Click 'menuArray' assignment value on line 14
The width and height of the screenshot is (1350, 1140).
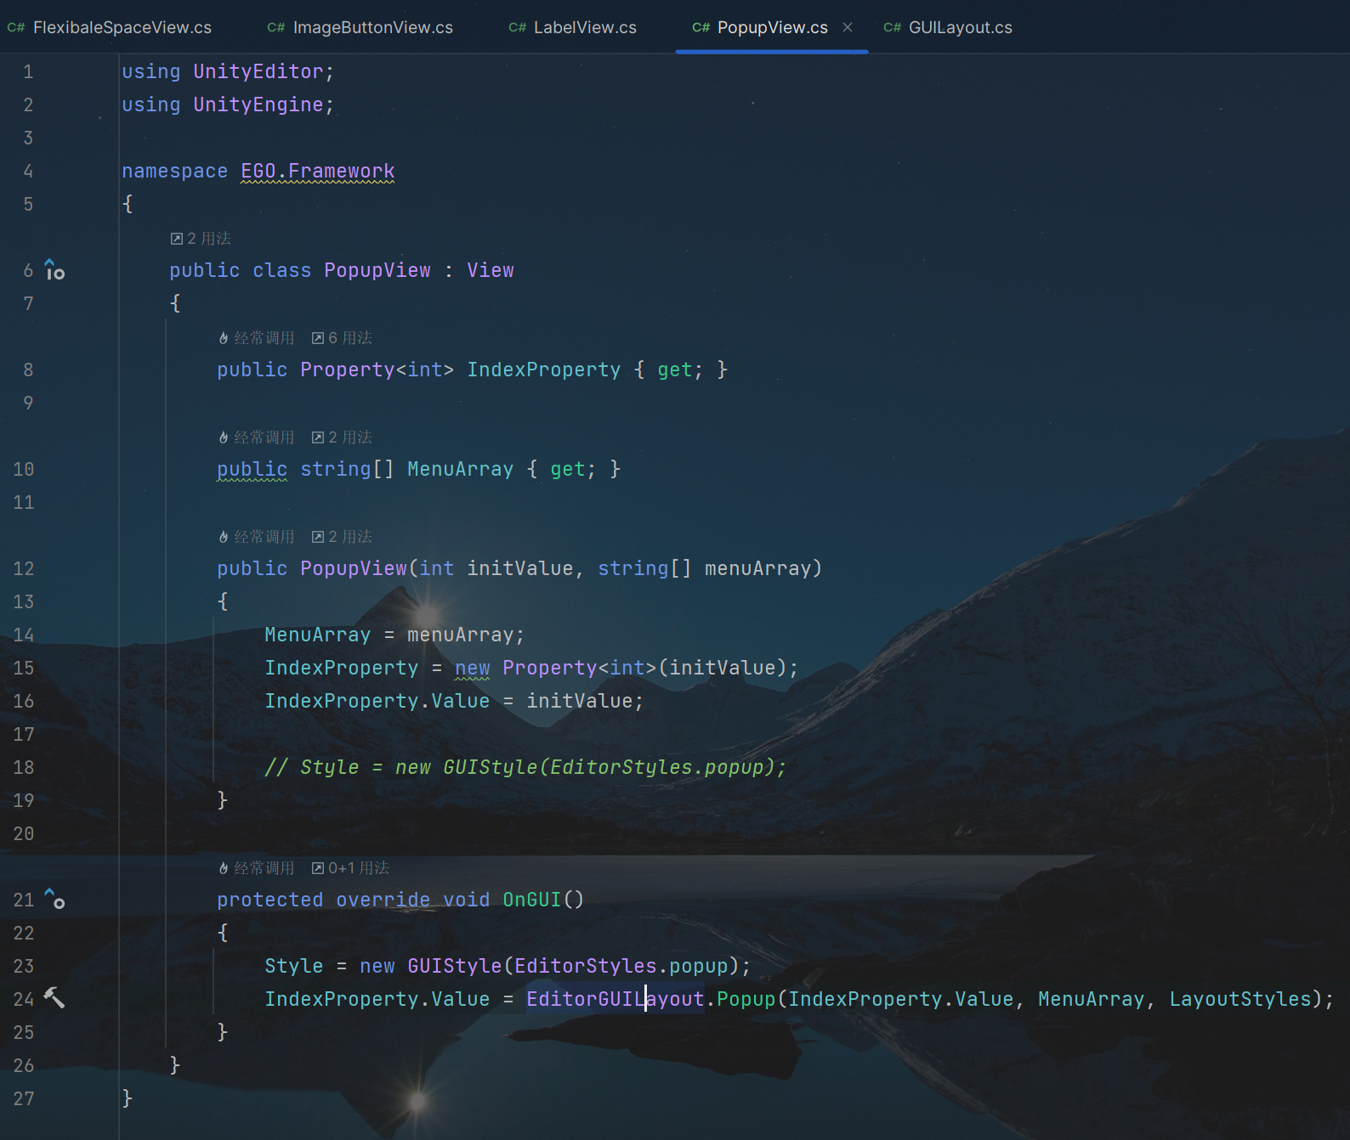coord(460,635)
